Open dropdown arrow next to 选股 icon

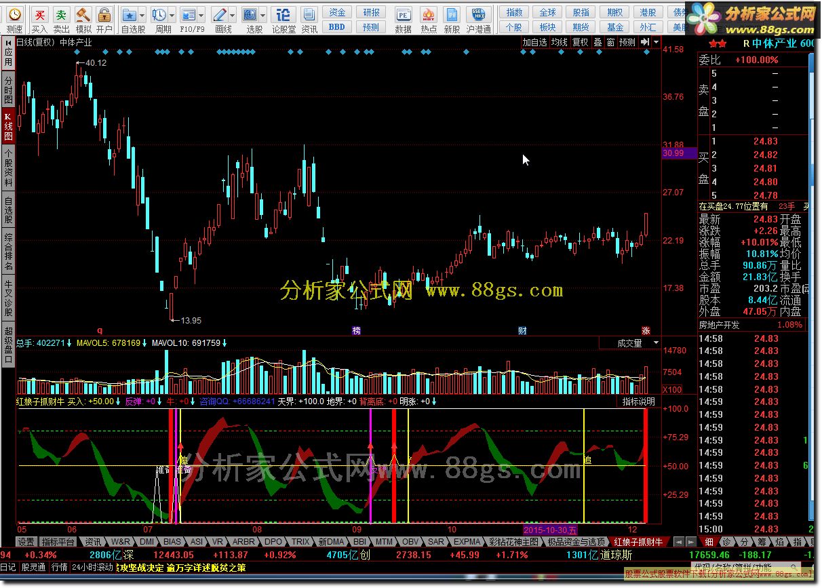pos(262,14)
